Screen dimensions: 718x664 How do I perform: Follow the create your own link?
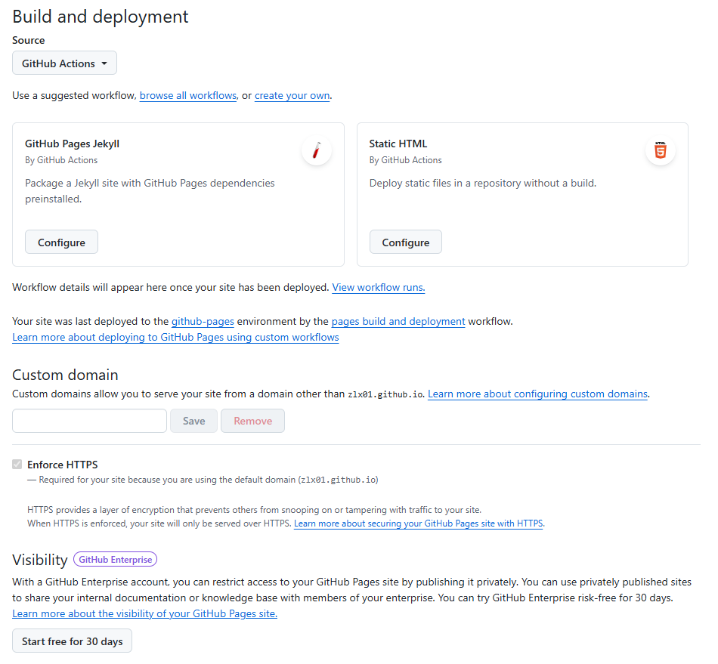point(292,96)
